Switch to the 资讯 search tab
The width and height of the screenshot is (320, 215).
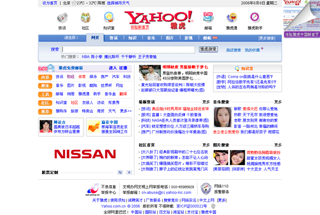pyautogui.click(x=114, y=38)
